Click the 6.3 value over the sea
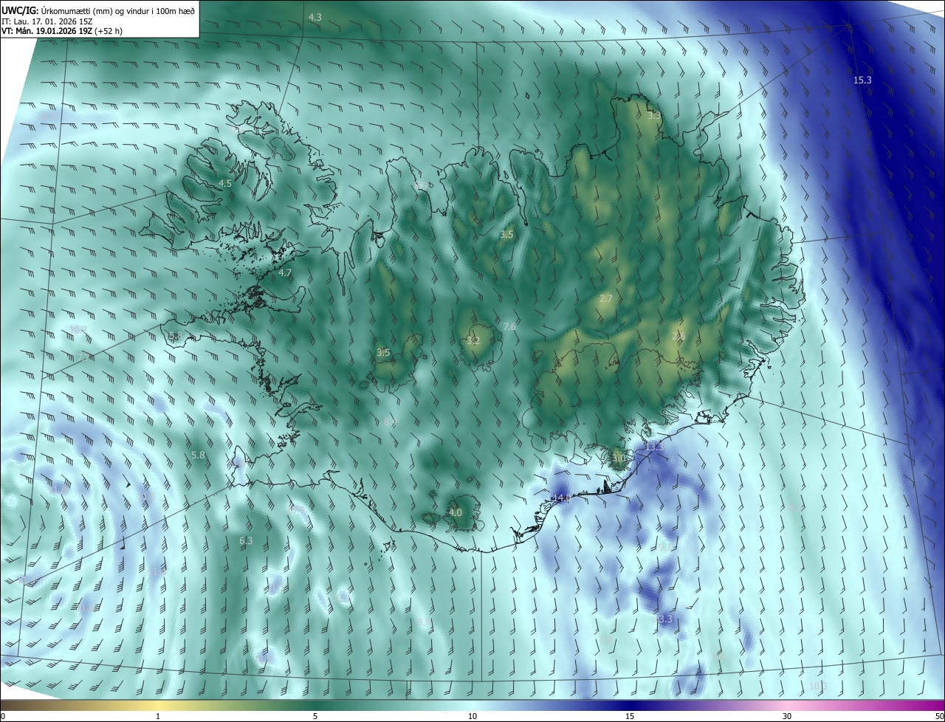This screenshot has width=945, height=722. 246,540
